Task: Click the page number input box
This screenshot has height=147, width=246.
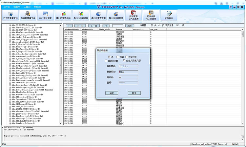Action: click(x=117, y=26)
